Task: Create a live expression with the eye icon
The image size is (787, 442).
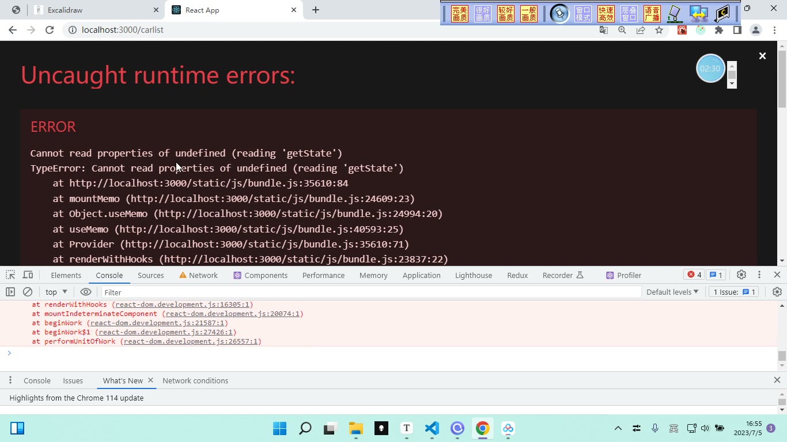Action: tap(86, 292)
